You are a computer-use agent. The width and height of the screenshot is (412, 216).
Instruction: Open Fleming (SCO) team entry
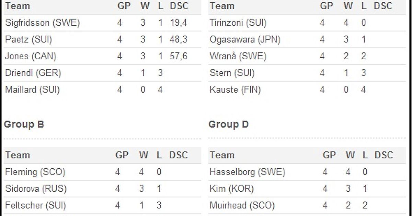(35, 172)
